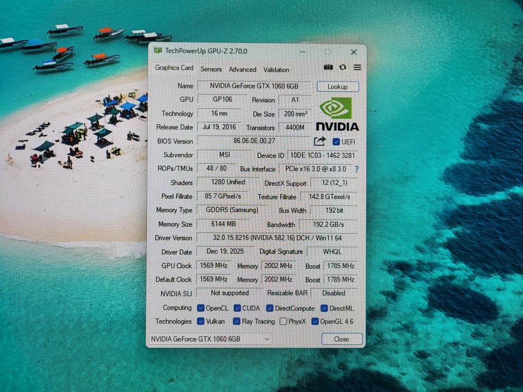Take a screenshot with the camera icon
The image size is (523, 392).
tap(328, 67)
